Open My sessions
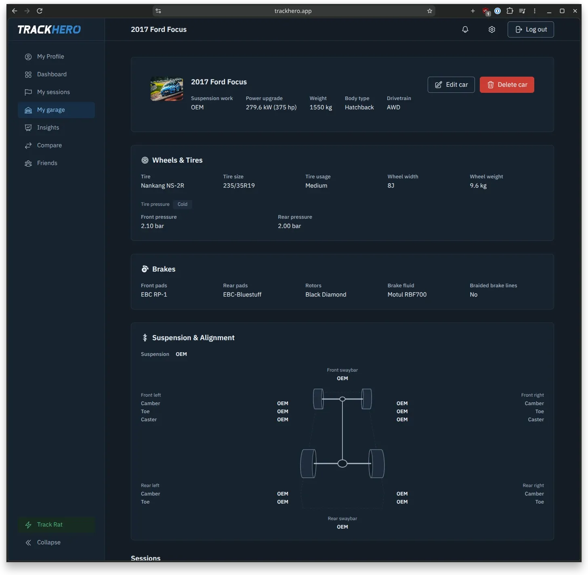This screenshot has width=588, height=575. pos(56,92)
